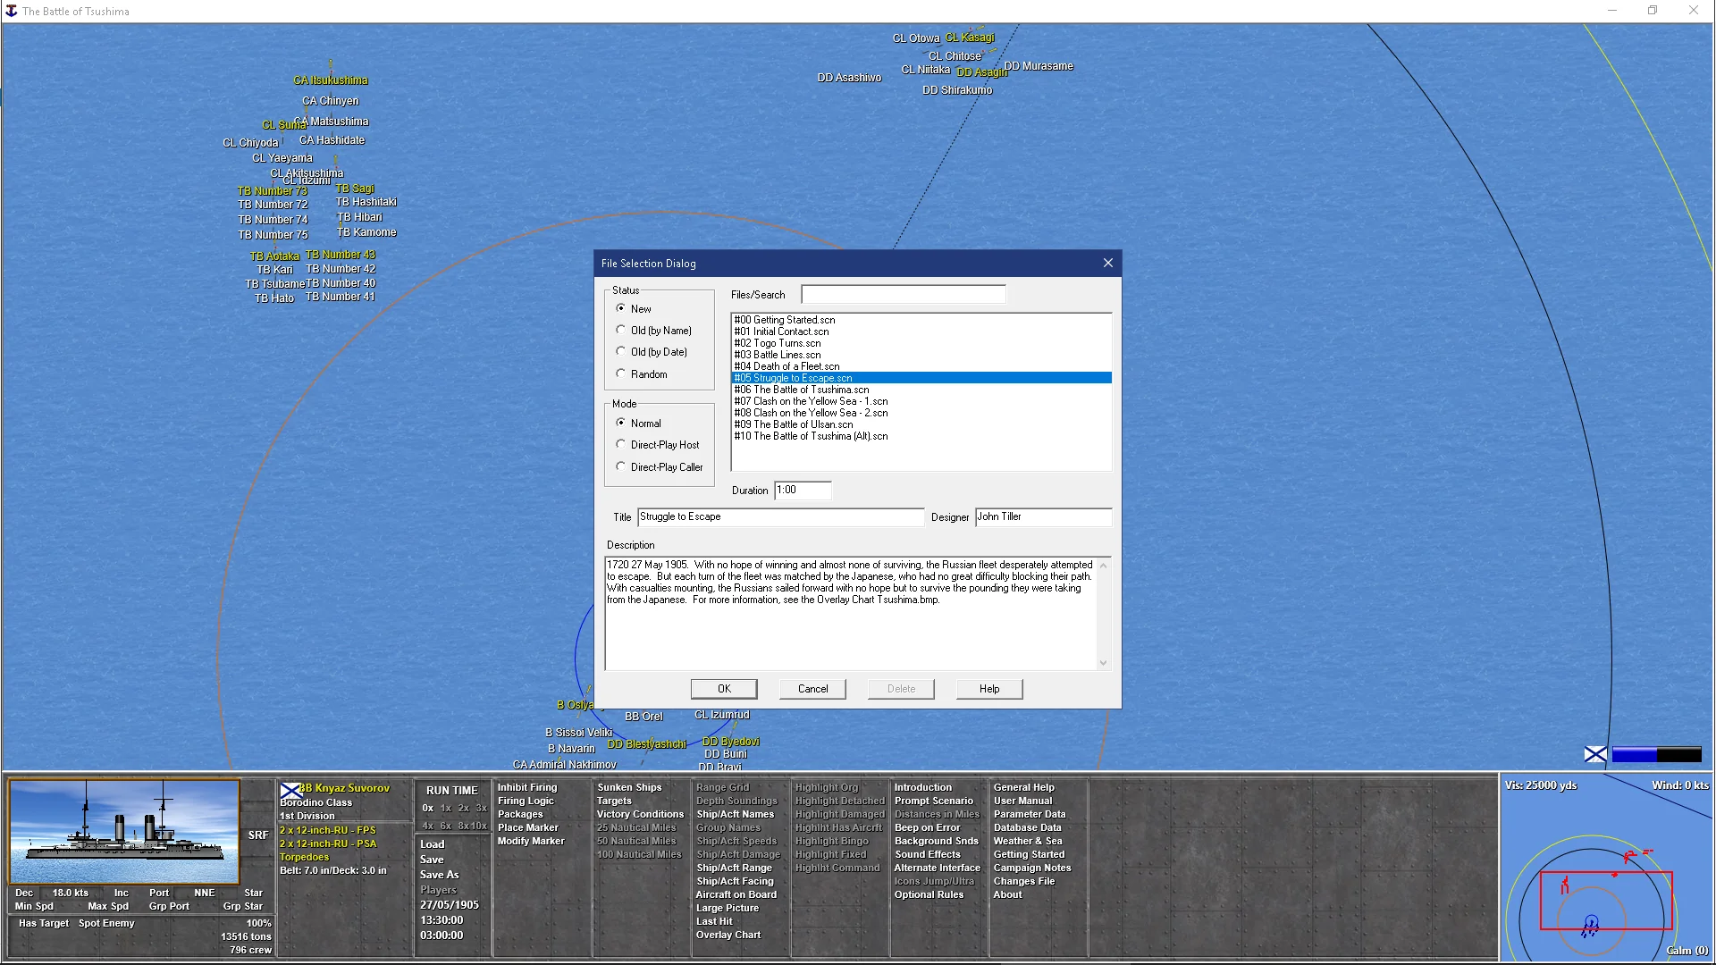Open the Overlay Chart menu item
1716x965 pixels.
coord(728,935)
